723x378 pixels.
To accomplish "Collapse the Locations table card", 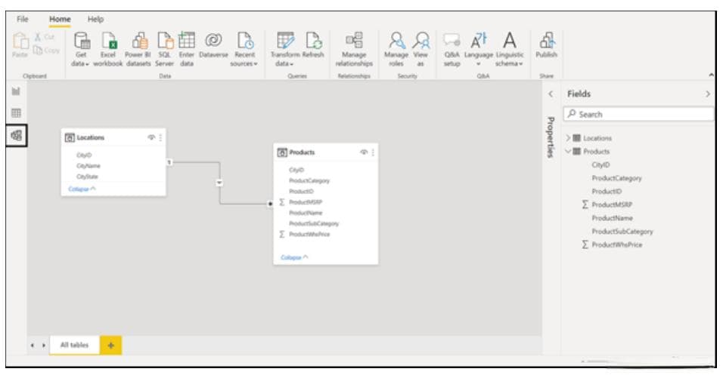I will (x=82, y=189).
